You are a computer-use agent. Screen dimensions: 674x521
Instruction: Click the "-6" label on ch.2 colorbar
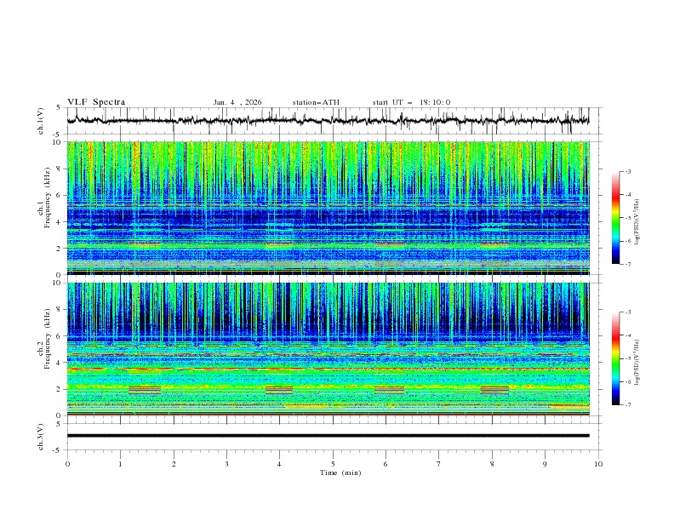point(627,381)
